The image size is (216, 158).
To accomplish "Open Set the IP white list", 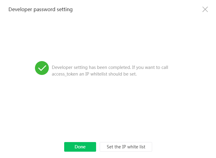I will [126, 147].
